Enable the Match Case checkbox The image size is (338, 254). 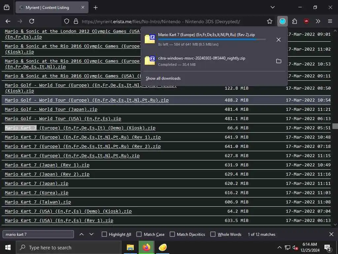point(139,234)
